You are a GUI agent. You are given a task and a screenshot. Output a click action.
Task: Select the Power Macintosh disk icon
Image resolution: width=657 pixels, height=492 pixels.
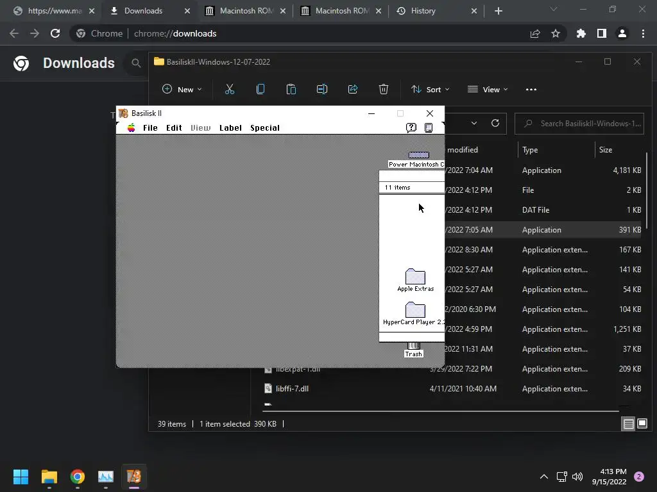(x=418, y=155)
